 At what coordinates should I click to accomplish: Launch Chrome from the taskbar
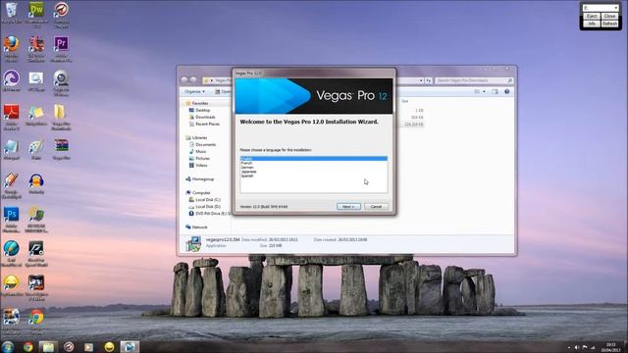coord(27,346)
